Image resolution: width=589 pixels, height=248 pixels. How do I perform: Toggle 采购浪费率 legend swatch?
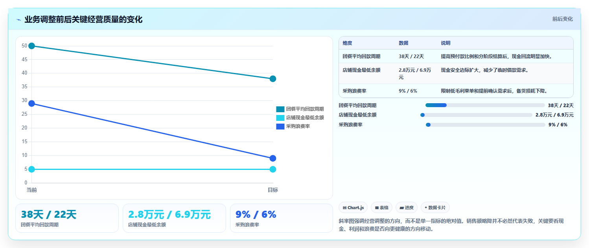(x=280, y=126)
